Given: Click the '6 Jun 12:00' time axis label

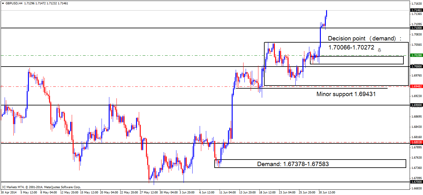Looking at the screenshot, I should [207, 193].
